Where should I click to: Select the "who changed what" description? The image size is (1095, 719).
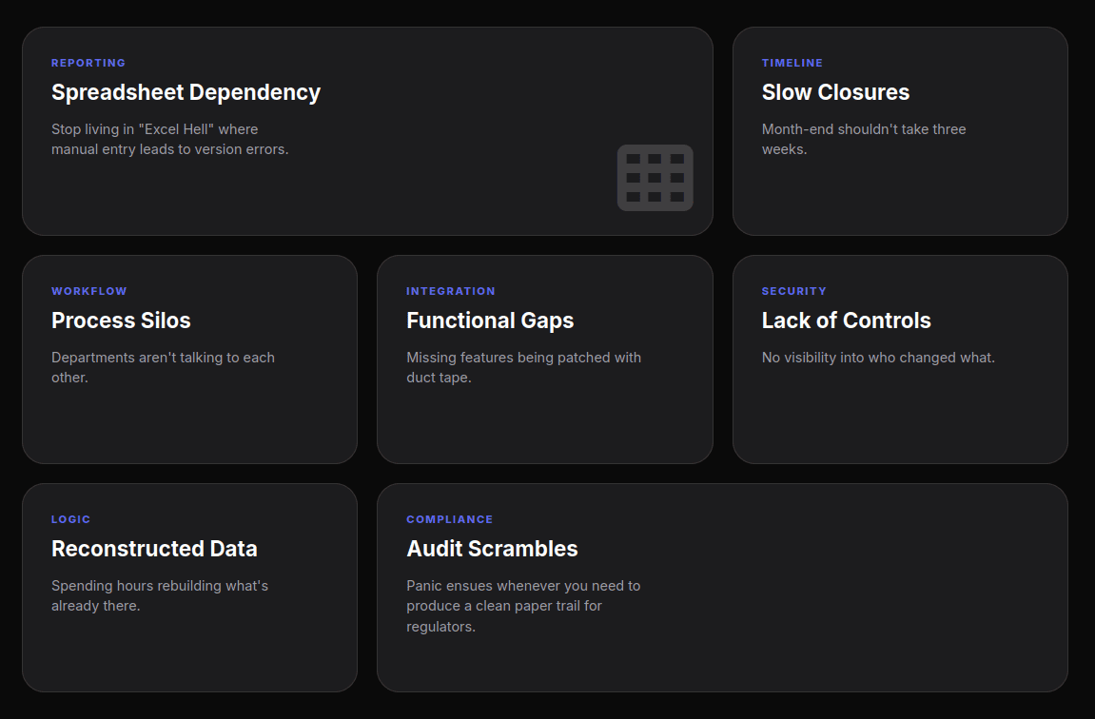click(878, 358)
